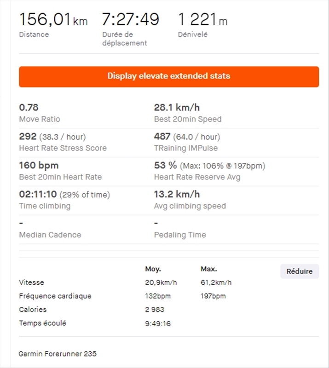Click the Garmin Forerunner 235 device label
Image resolution: width=329 pixels, height=368 pixels.
[57, 354]
